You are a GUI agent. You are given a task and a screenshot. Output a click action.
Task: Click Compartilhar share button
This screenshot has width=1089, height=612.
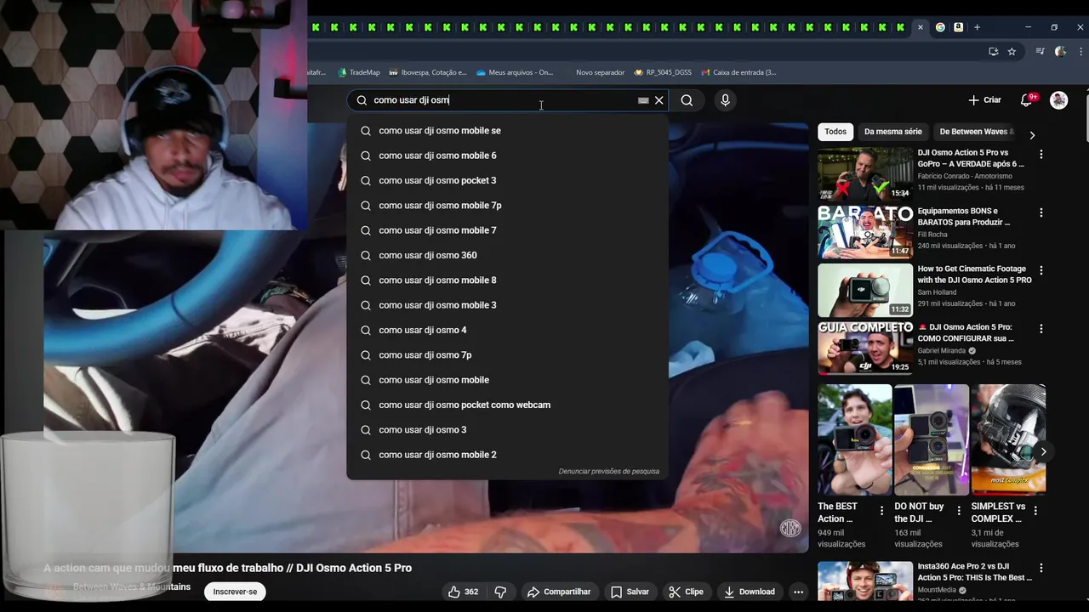pos(558,592)
